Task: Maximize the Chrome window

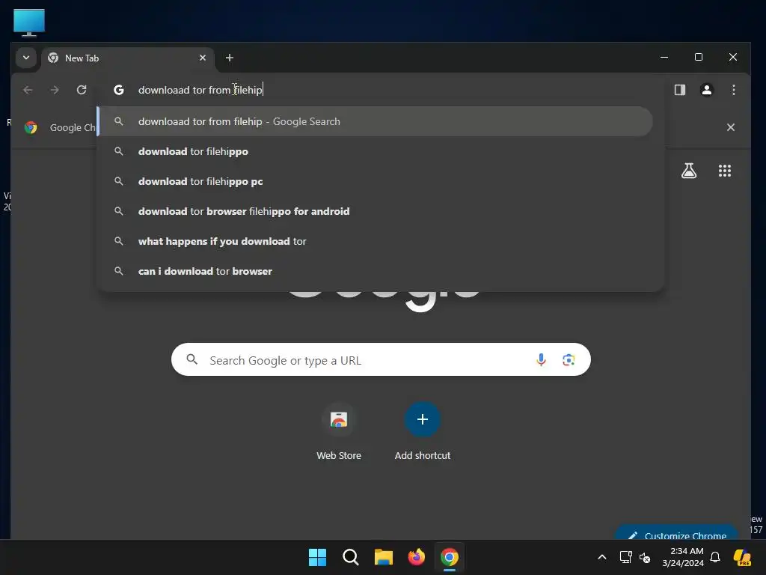Action: (x=699, y=57)
